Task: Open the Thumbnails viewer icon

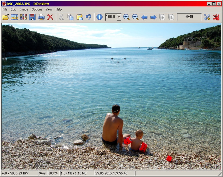Action: pyautogui.click(x=23, y=17)
